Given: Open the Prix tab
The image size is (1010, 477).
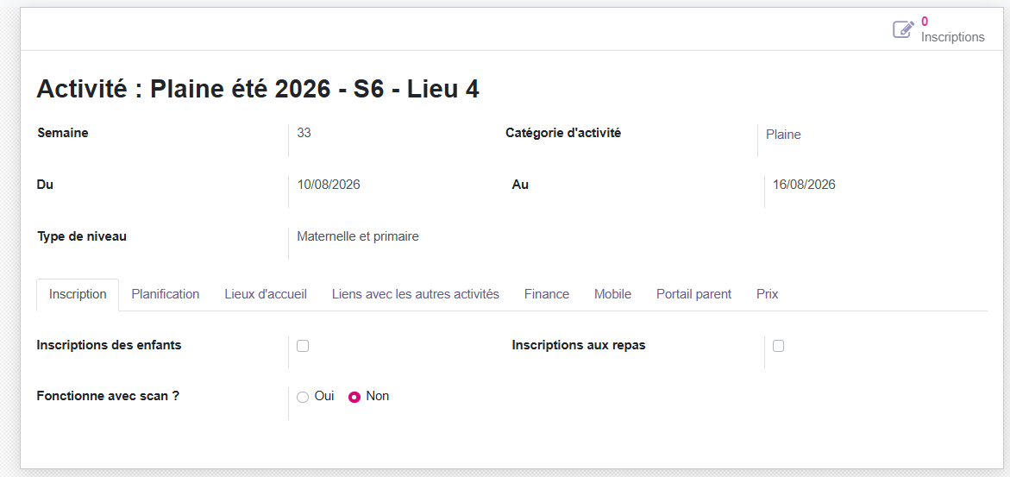Looking at the screenshot, I should coord(767,295).
